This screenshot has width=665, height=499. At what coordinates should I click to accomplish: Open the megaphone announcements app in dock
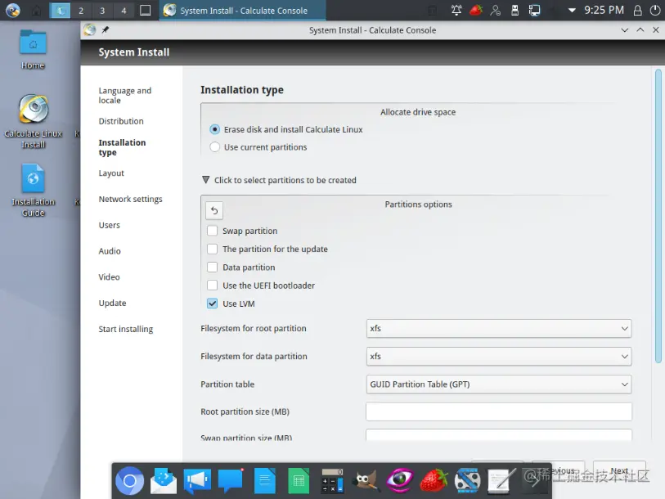click(x=197, y=481)
